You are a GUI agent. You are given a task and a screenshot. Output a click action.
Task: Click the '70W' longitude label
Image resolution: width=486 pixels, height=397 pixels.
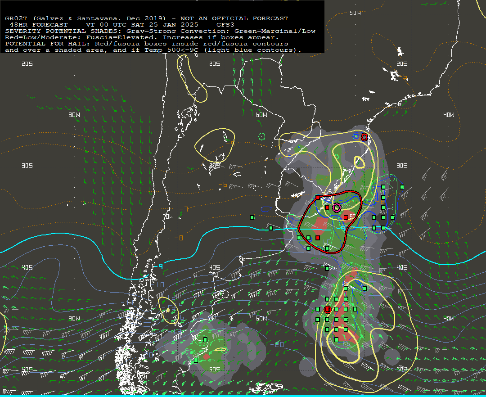coord(168,217)
